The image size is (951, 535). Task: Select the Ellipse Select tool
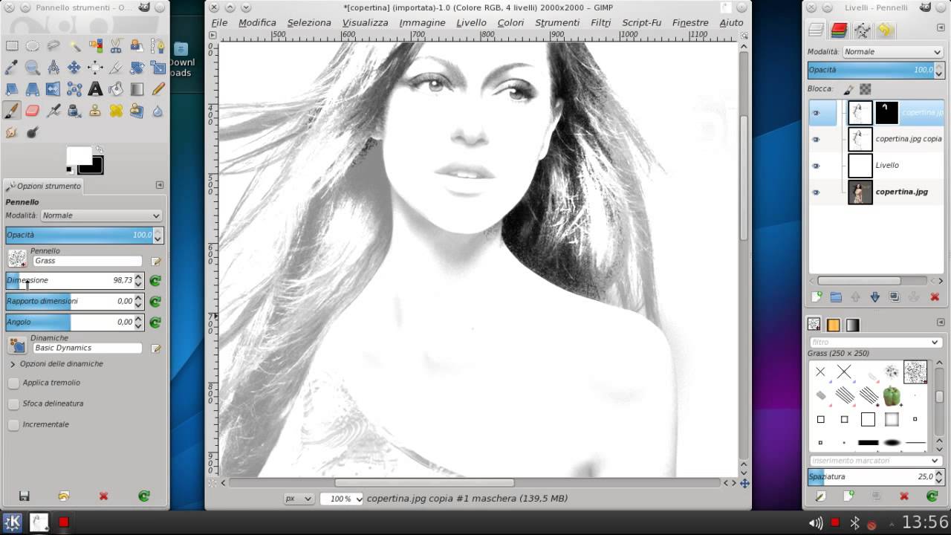33,46
